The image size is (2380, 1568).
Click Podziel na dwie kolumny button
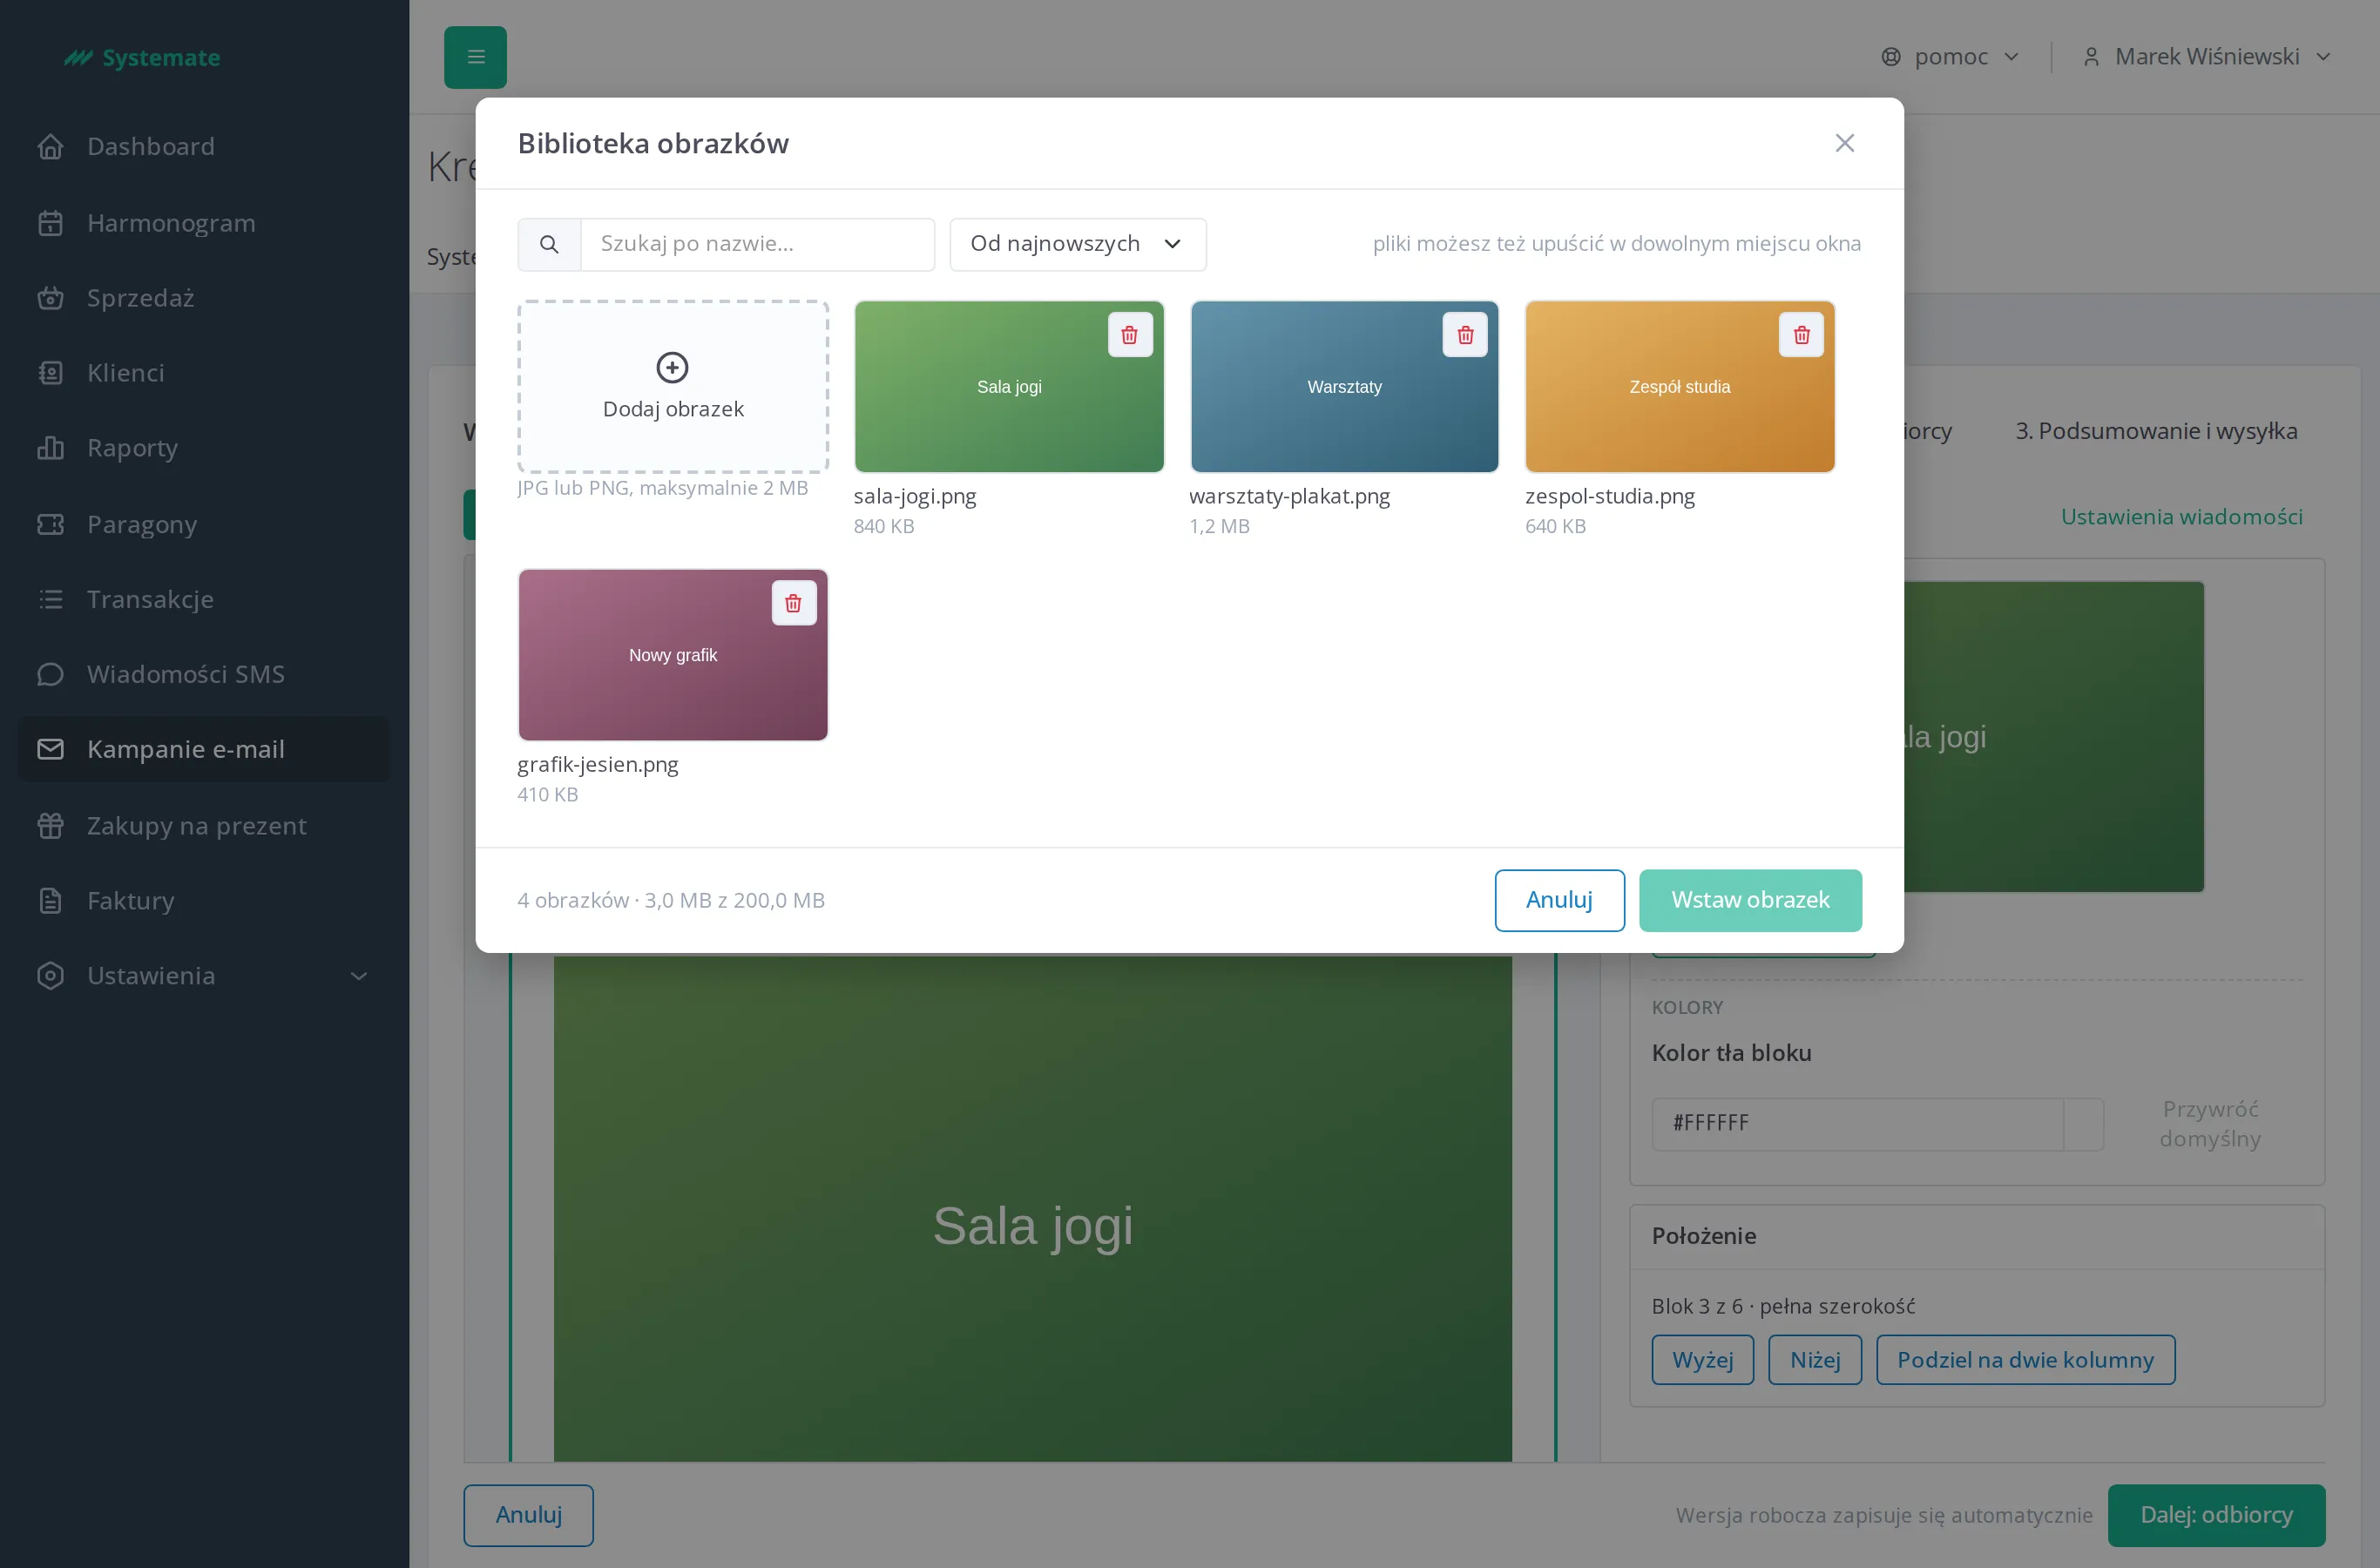tap(2025, 1360)
